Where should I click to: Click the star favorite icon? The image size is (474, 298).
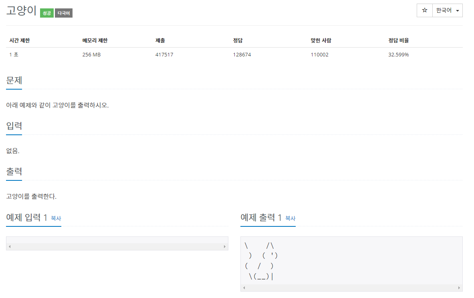[x=424, y=10]
